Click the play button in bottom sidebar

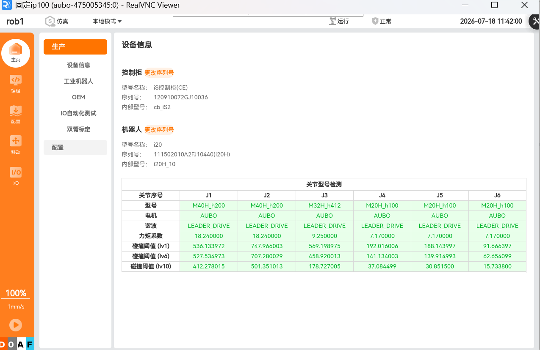coord(16,325)
